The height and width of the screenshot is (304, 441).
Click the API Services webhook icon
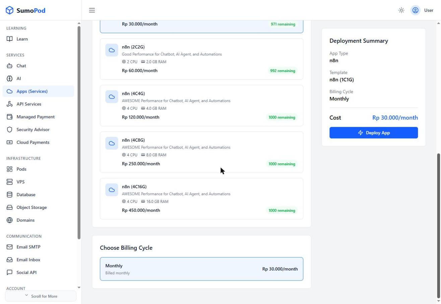pos(10,104)
